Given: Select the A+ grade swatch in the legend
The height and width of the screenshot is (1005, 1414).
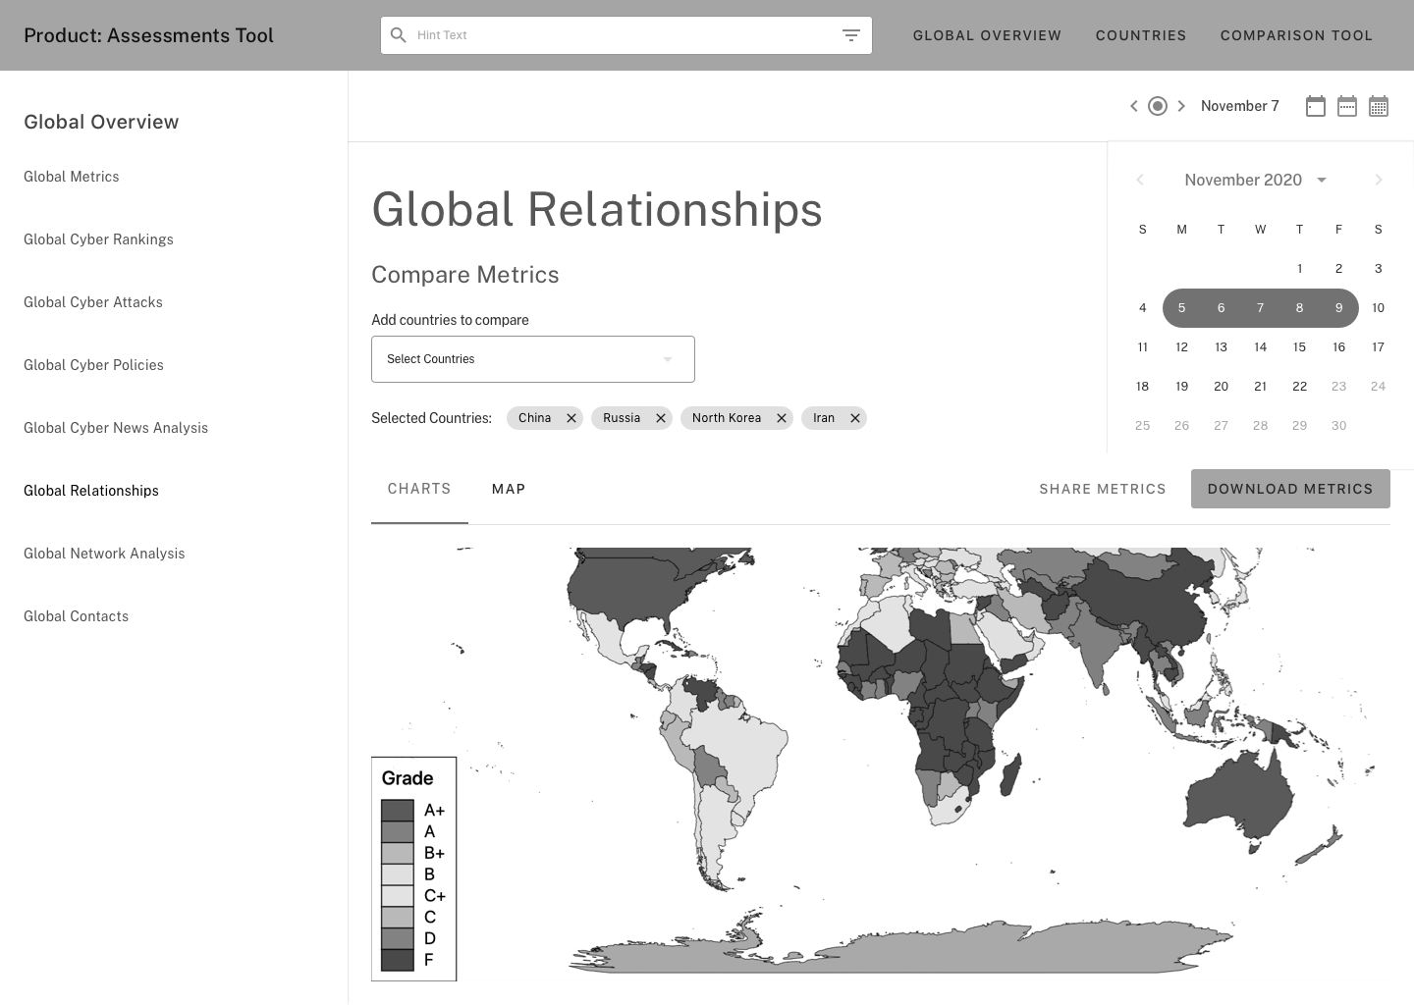Looking at the screenshot, I should click(398, 810).
